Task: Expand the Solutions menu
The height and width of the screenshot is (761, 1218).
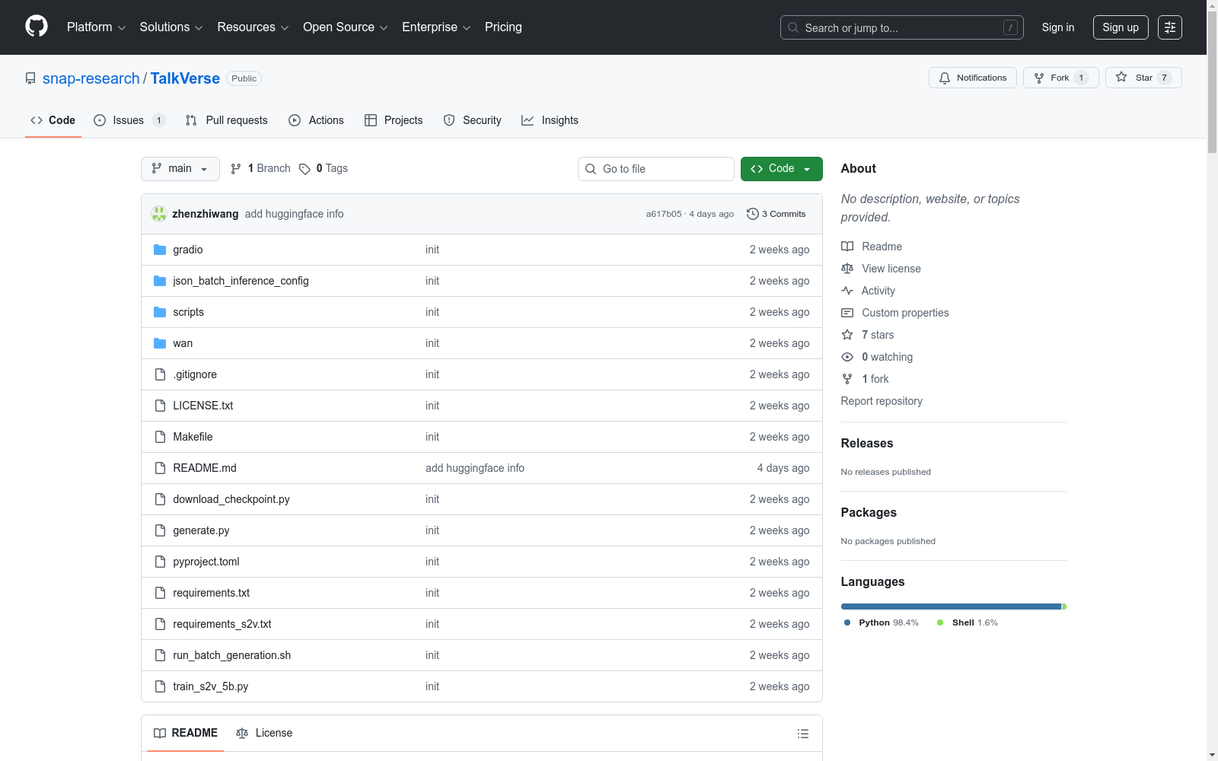Action: [x=171, y=27]
